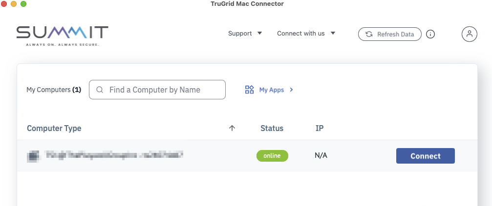Click the Connect button
The image size is (492, 206).
coord(426,156)
